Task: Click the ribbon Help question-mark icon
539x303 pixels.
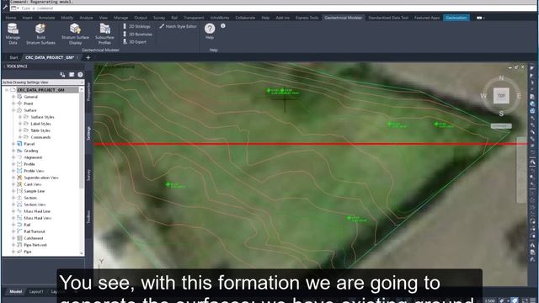Action: pos(210,29)
